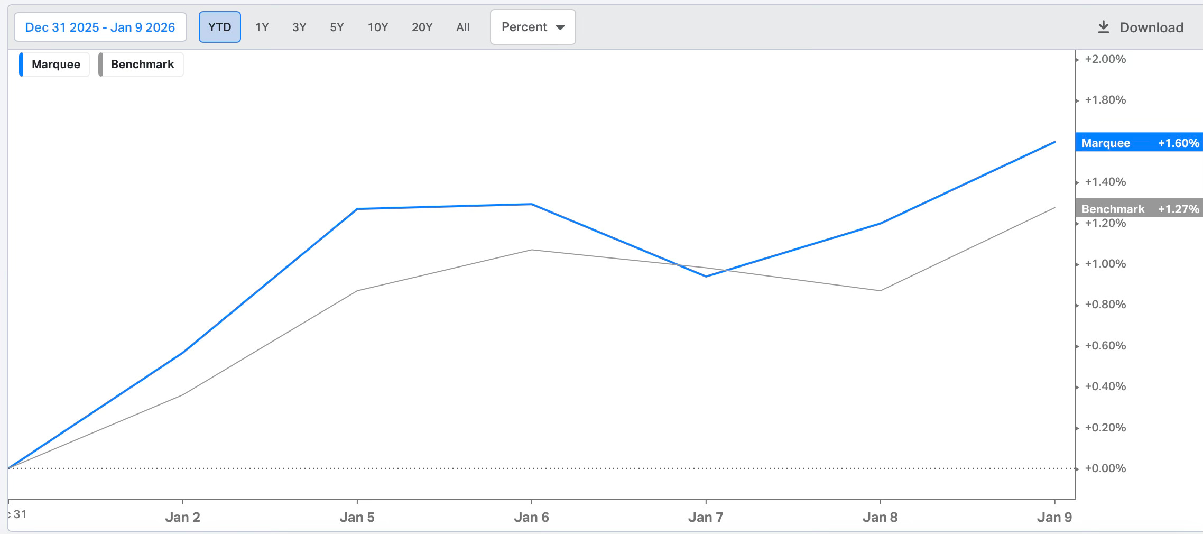Click the Jan 9 axis label

point(1054,517)
